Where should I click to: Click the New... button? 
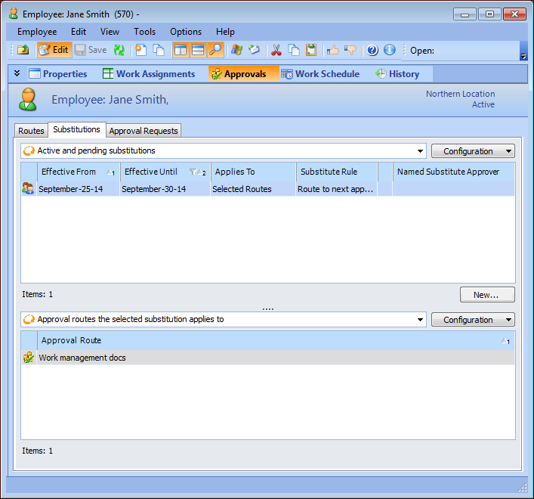click(487, 295)
